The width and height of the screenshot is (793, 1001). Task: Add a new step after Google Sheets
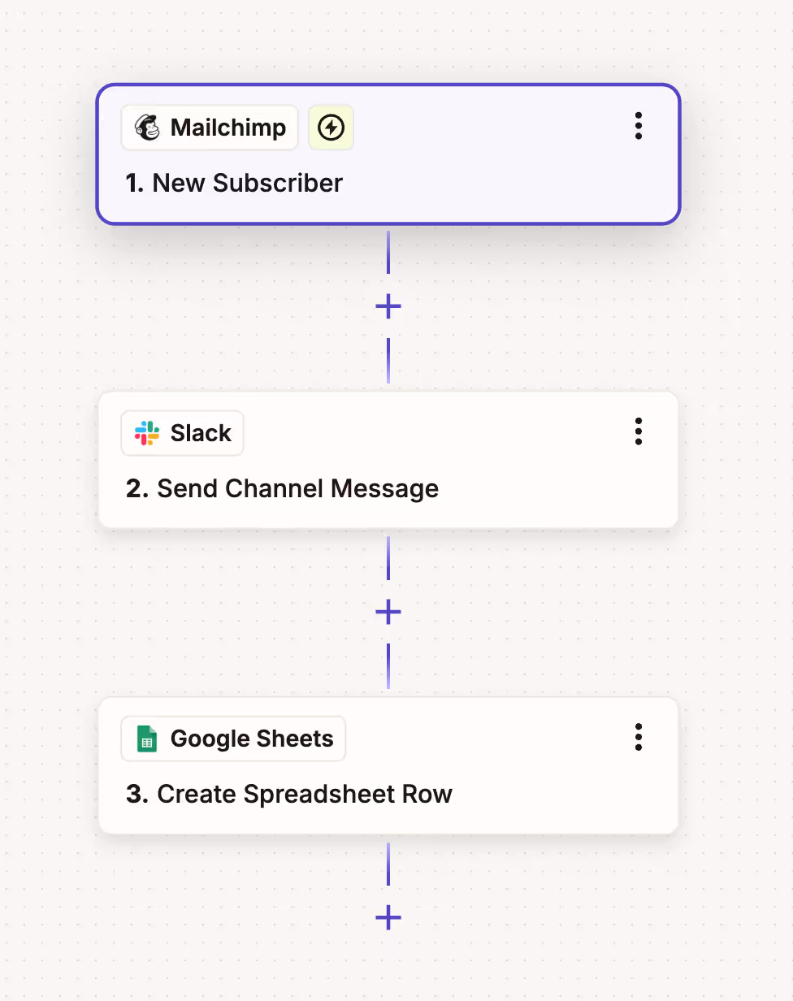[388, 917]
